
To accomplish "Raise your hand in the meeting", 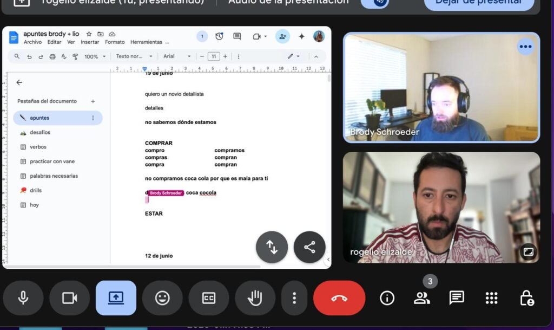I will coord(255,298).
